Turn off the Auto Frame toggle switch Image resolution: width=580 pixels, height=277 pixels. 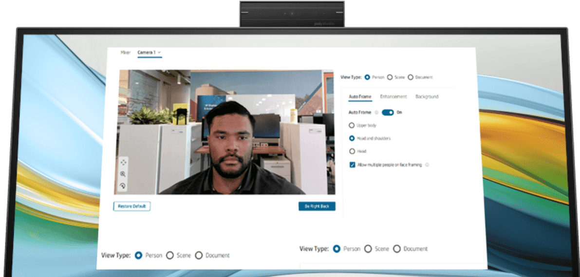(388, 112)
